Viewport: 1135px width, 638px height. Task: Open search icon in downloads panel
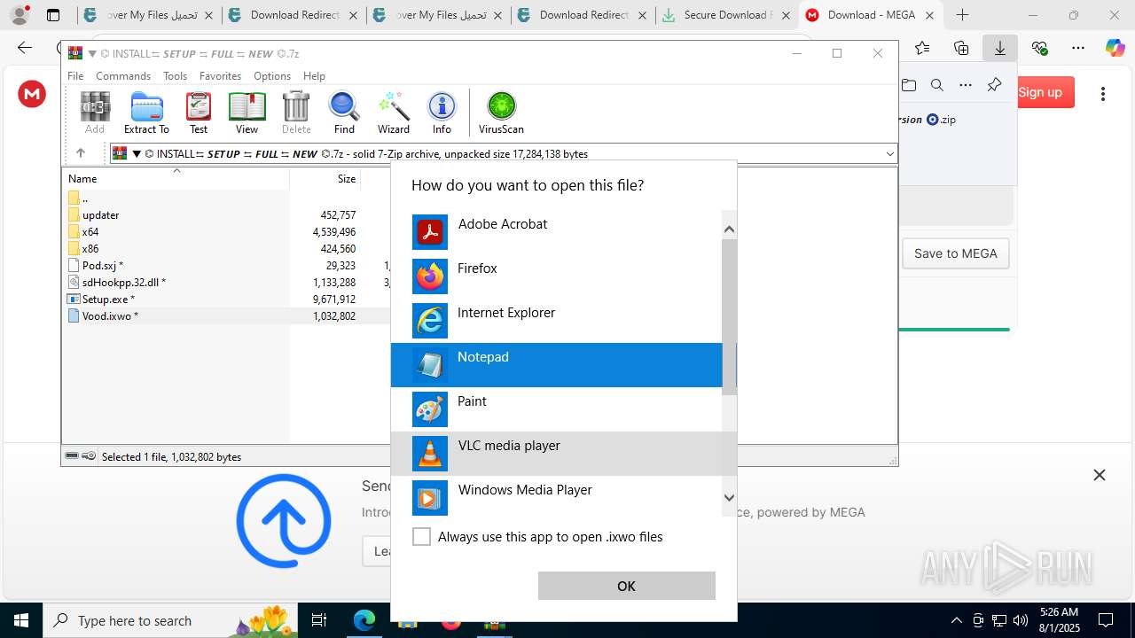click(x=937, y=85)
